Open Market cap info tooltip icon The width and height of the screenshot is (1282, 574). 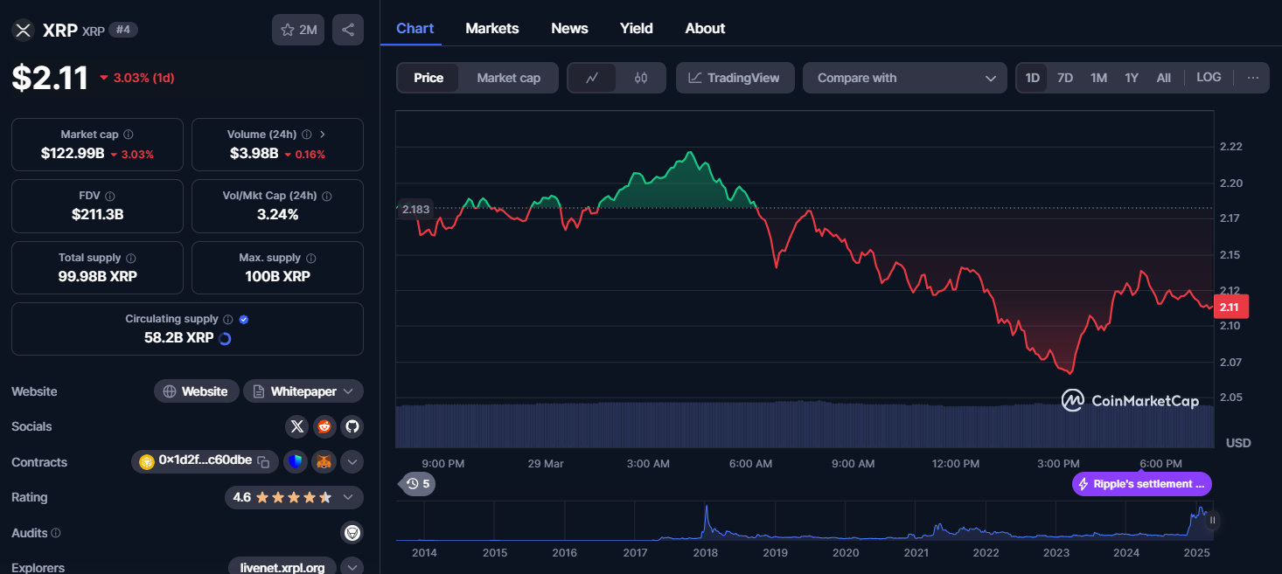pyautogui.click(x=129, y=135)
